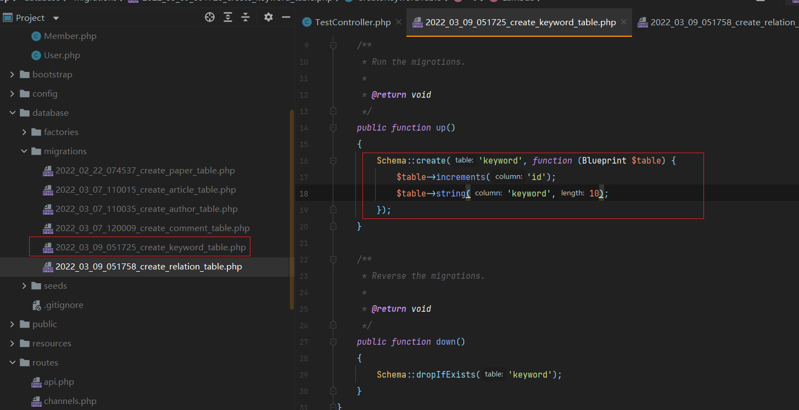Select create_article_table.php migration file
The height and width of the screenshot is (410, 799).
click(x=146, y=190)
